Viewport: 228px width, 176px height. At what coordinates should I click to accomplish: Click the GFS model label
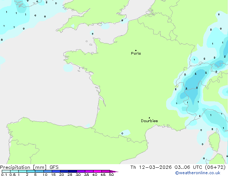(x=54, y=167)
